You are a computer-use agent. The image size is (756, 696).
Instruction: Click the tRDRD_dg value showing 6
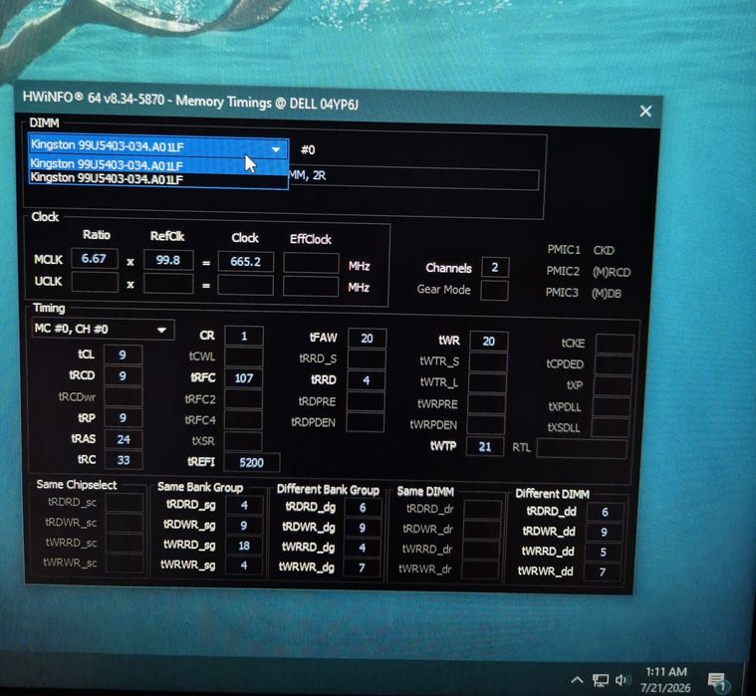click(x=363, y=508)
